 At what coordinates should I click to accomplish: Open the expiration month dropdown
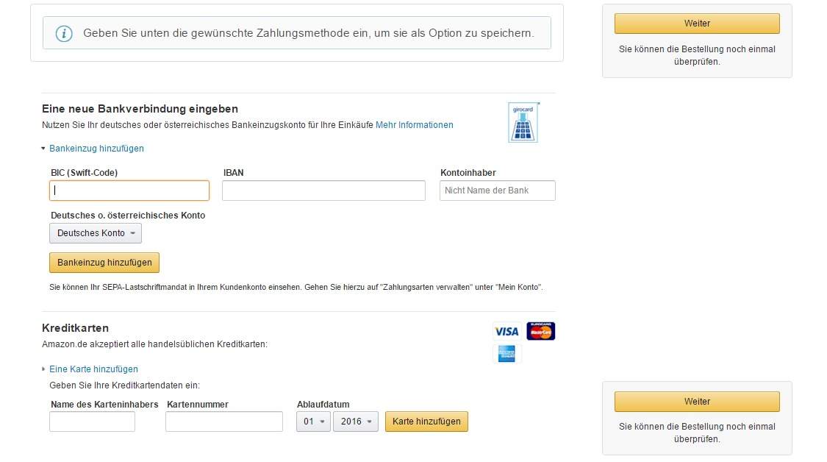click(312, 422)
